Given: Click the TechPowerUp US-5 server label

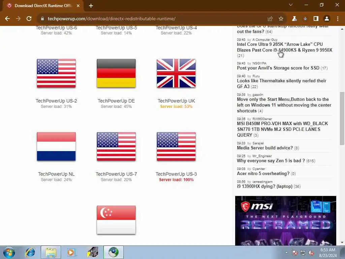Looking at the screenshot, I should click(116, 28).
